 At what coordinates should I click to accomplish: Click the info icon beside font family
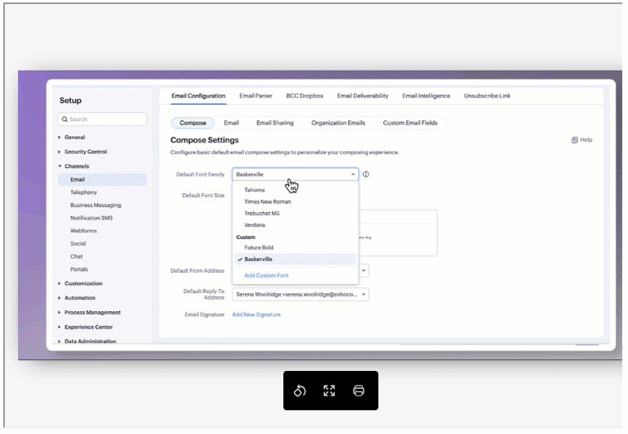click(x=366, y=174)
